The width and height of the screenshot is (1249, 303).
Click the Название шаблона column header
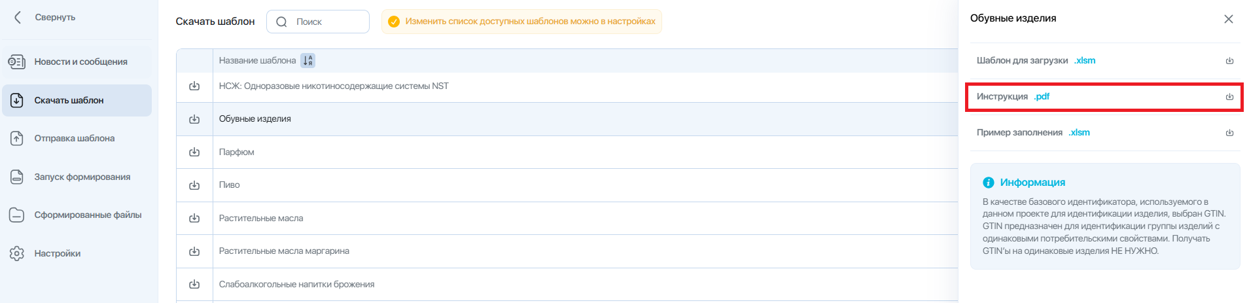(257, 60)
